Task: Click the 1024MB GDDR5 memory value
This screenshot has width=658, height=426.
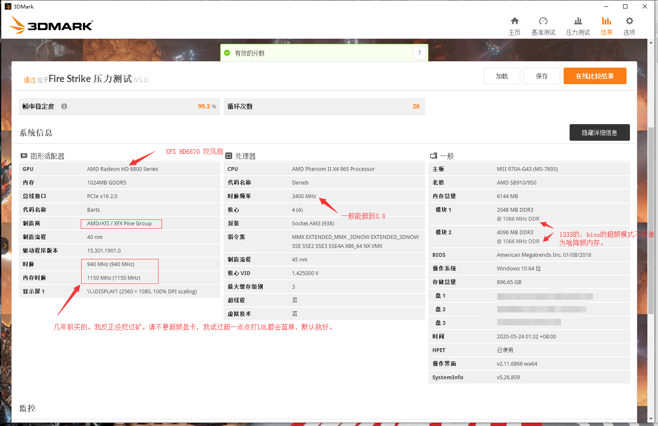Action: coord(107,182)
